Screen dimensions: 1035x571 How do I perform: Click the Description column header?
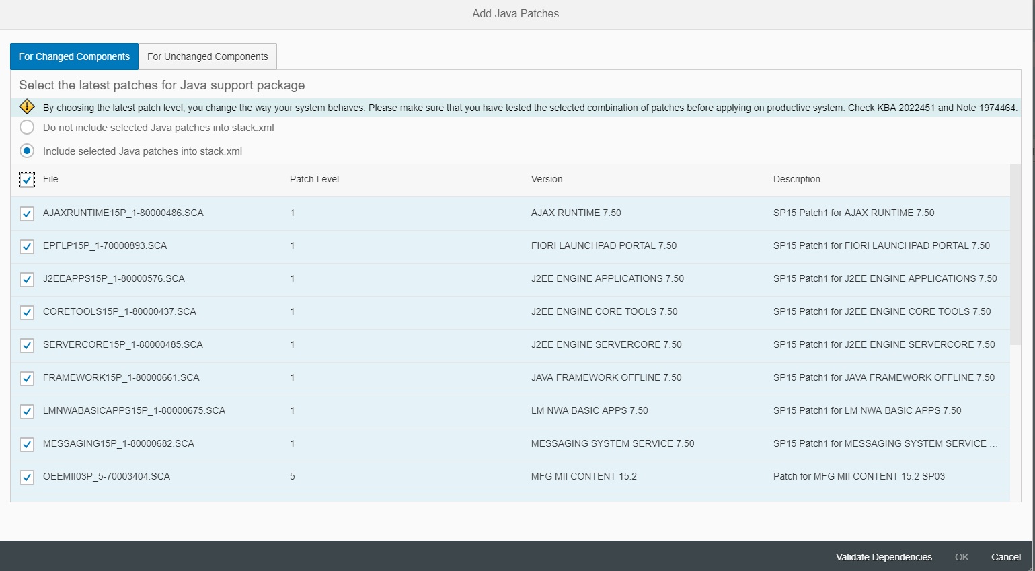(797, 179)
